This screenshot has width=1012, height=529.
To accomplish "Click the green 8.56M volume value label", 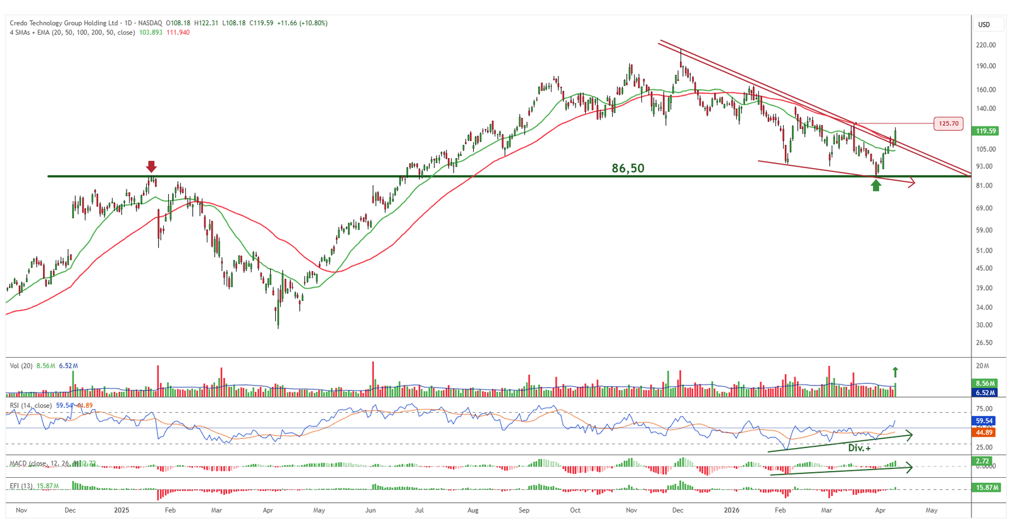I will (x=985, y=384).
